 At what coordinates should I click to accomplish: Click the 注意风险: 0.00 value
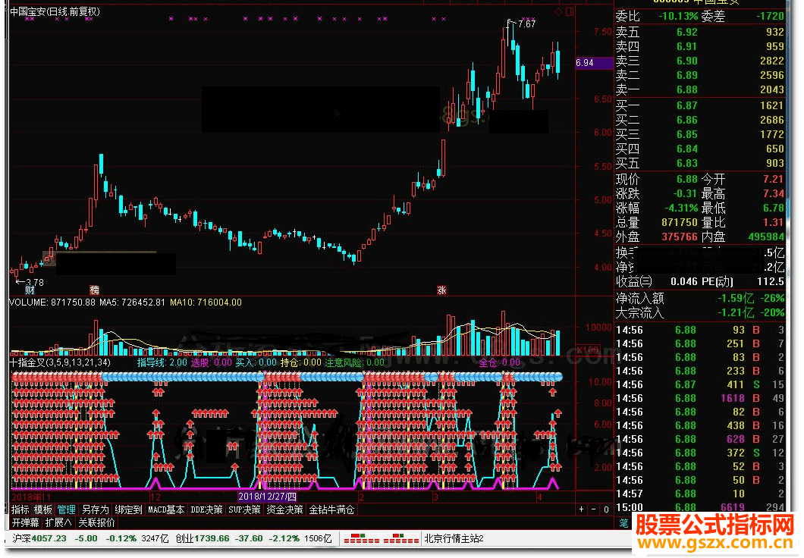pos(354,362)
